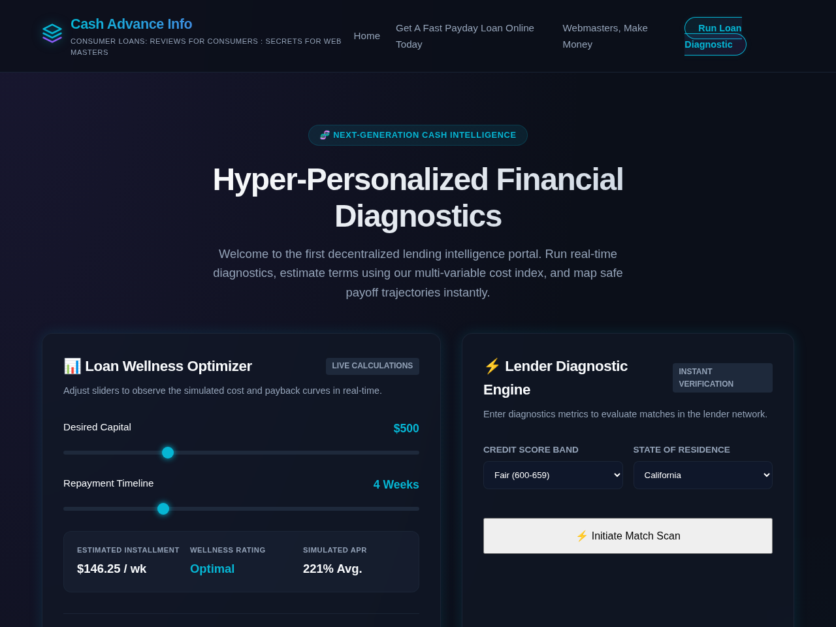Open the Credit Score Band dropdown
Screen dimensions: 836x627
pyautogui.click(x=553, y=475)
